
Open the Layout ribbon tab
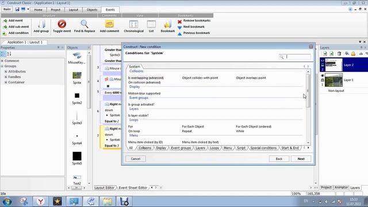point(73,10)
